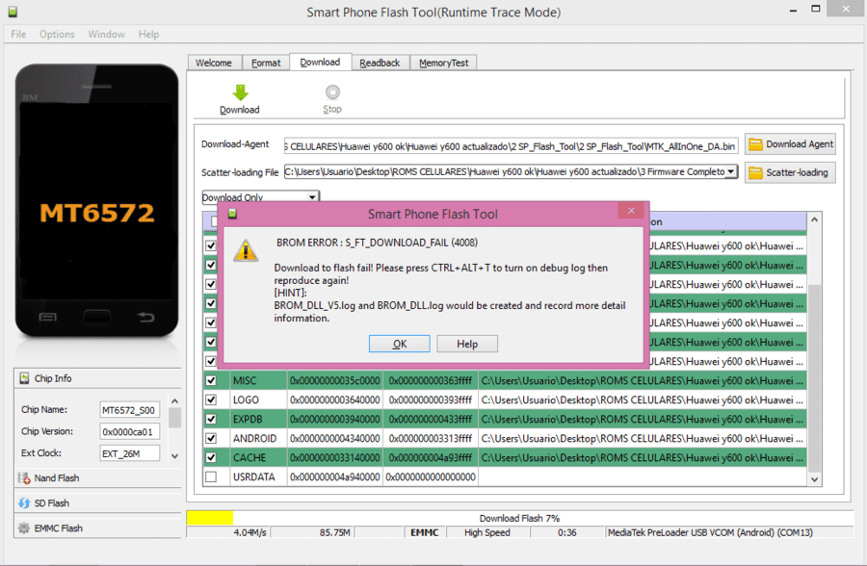Screen dimensions: 867x566
Task: Click the Stop icon
Action: tap(332, 91)
